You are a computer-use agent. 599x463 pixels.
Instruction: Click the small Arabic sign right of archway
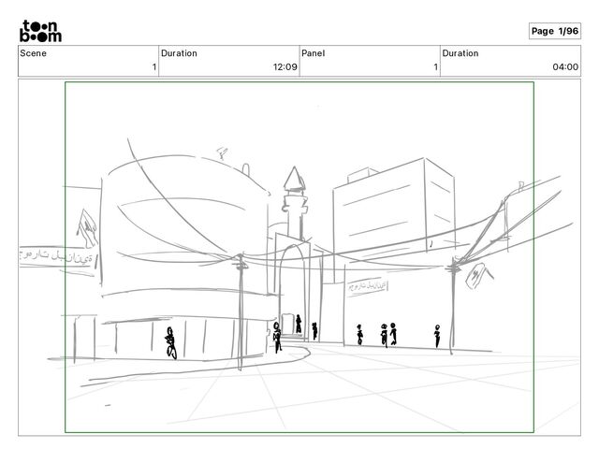coord(367,285)
